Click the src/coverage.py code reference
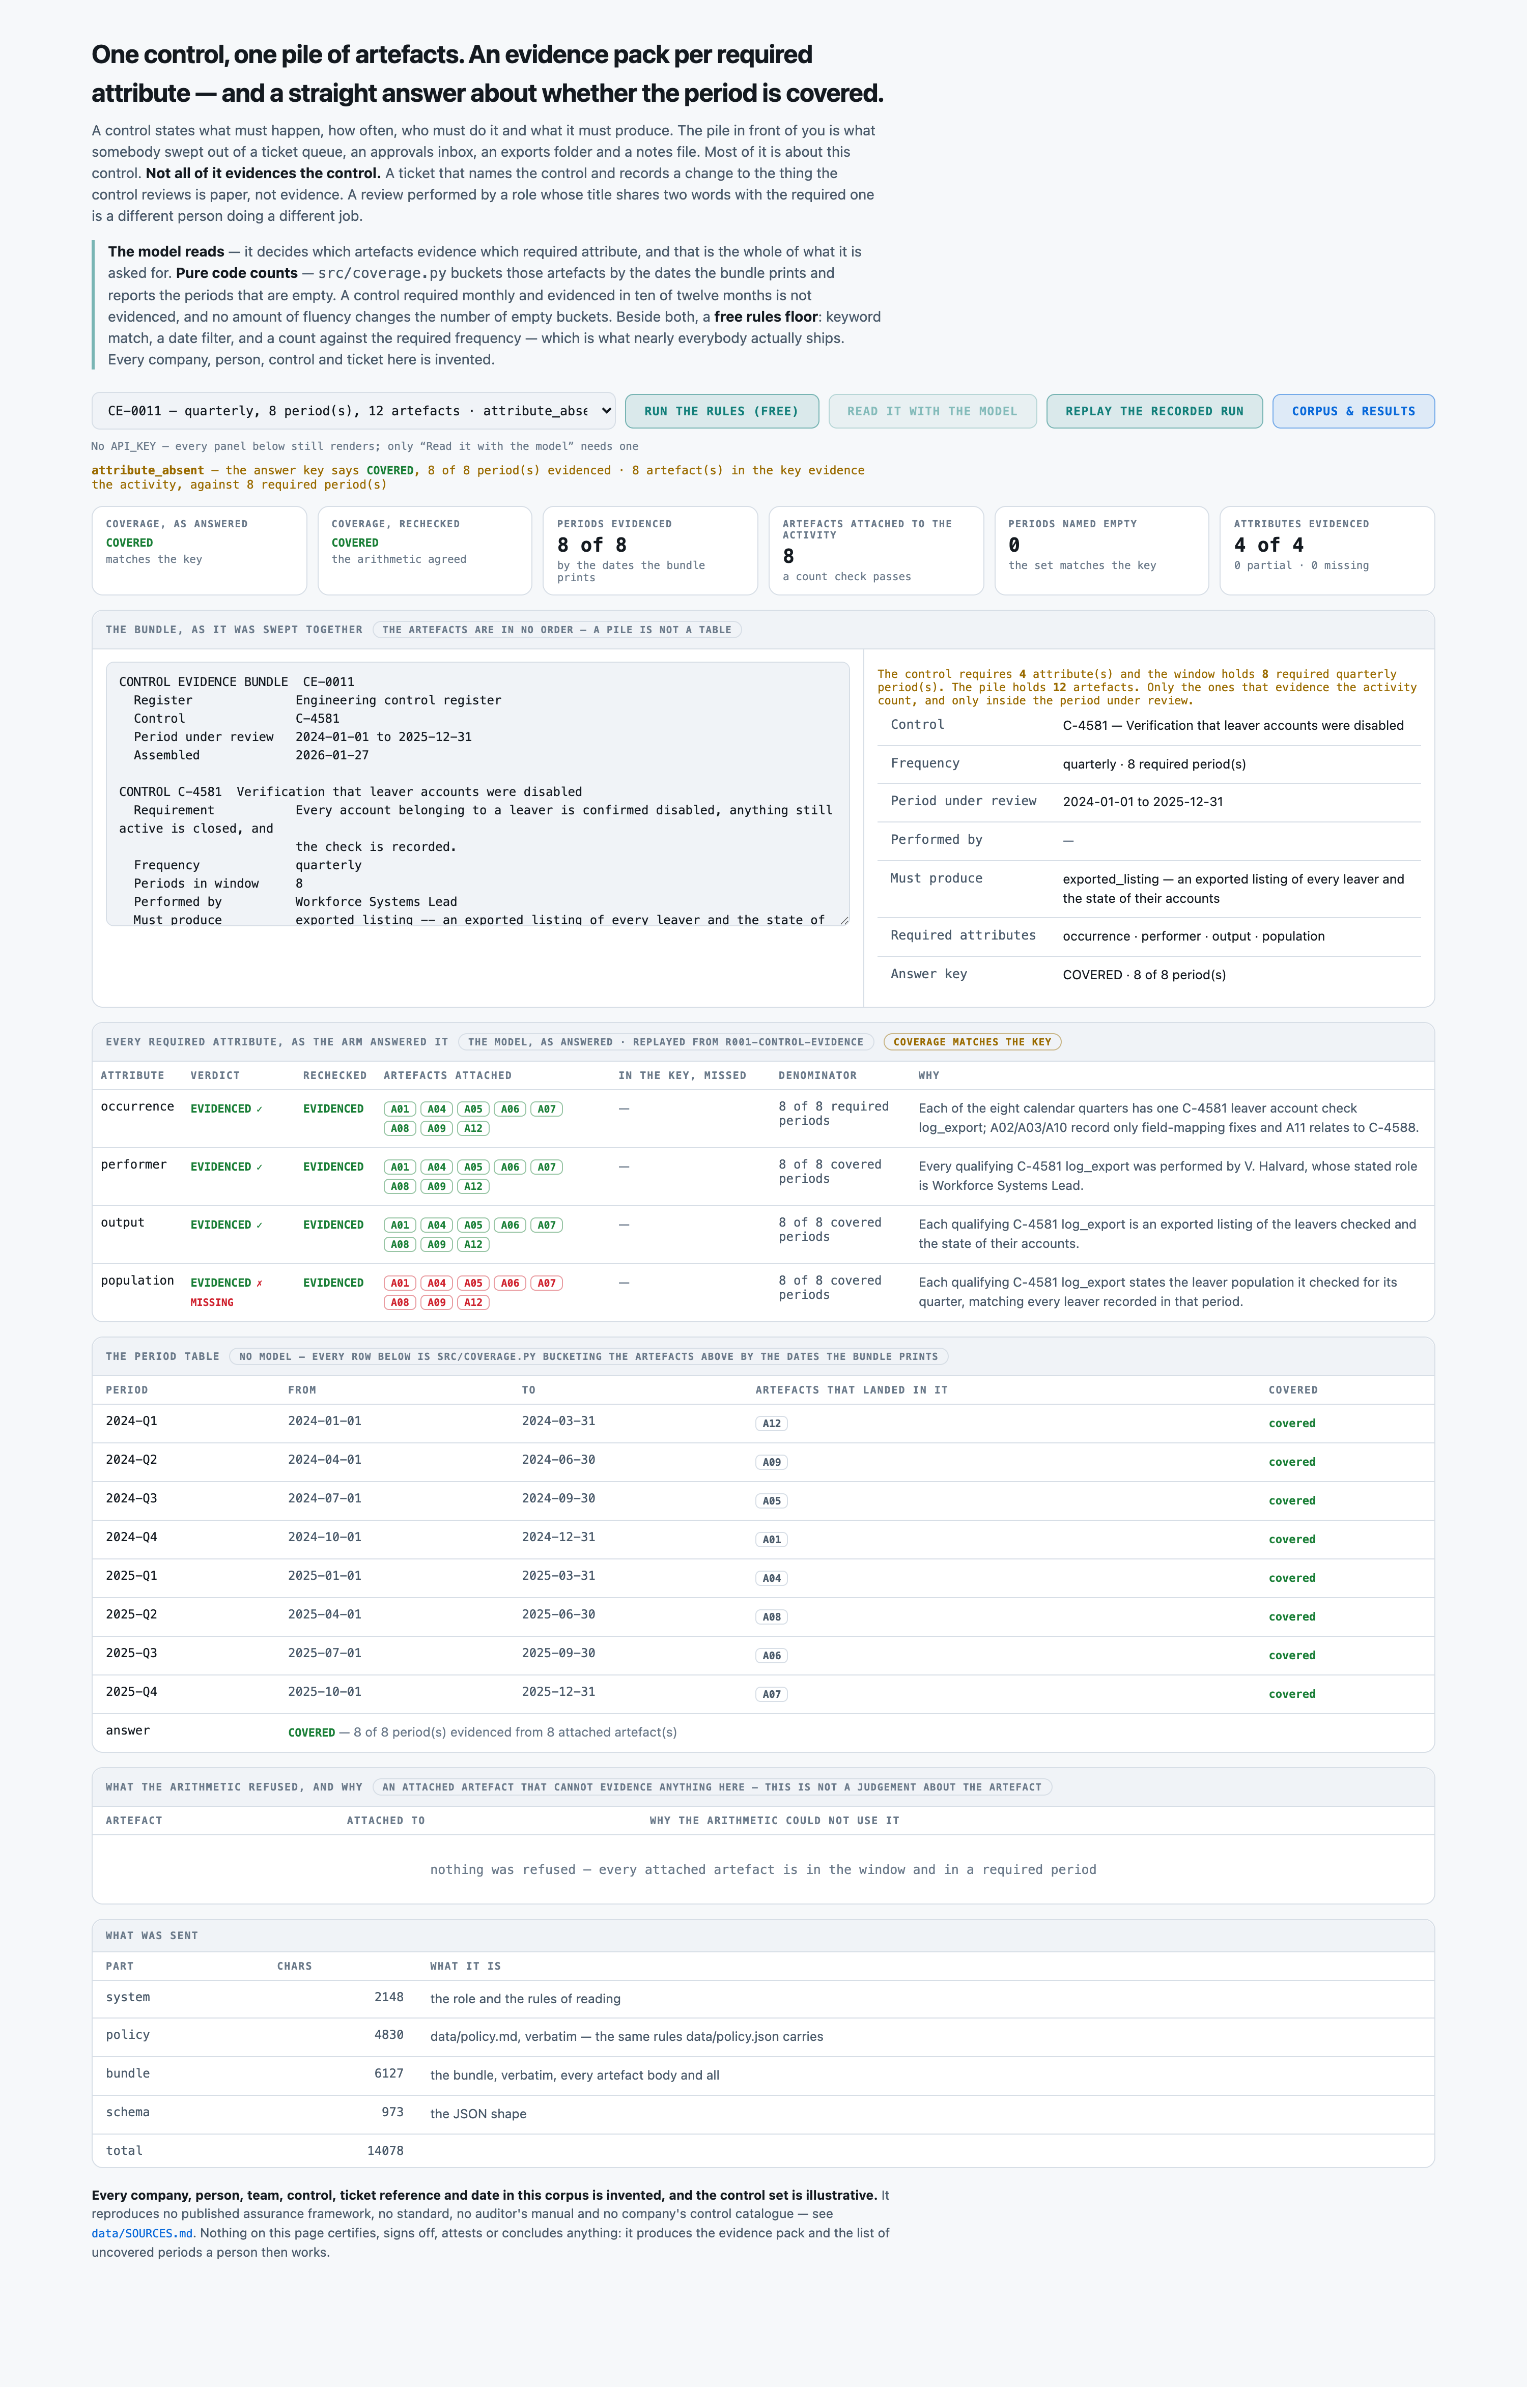 pos(382,274)
